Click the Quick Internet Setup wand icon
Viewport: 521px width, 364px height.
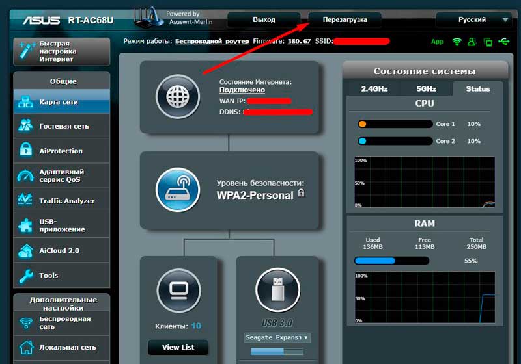tap(27, 51)
